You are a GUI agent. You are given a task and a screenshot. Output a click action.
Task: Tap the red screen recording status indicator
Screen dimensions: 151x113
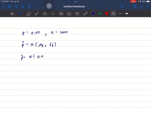pyautogui.click(x=133, y=2)
